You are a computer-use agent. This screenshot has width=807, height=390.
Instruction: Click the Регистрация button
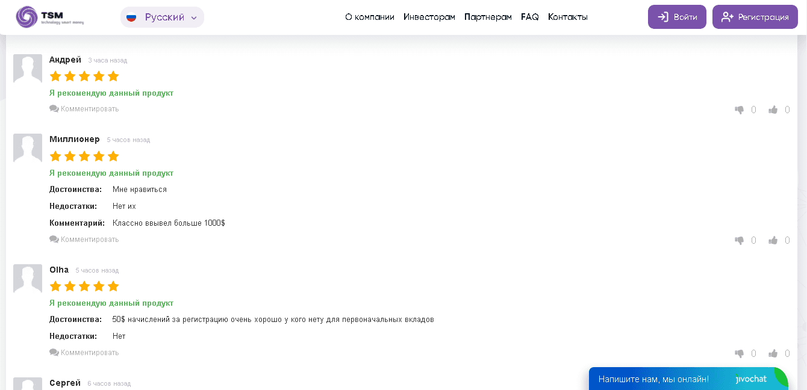pyautogui.click(x=755, y=17)
